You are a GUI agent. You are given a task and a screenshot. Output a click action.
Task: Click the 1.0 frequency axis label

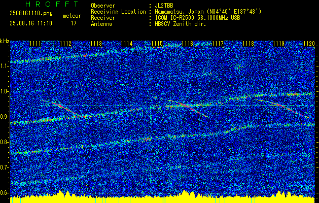[4, 92]
